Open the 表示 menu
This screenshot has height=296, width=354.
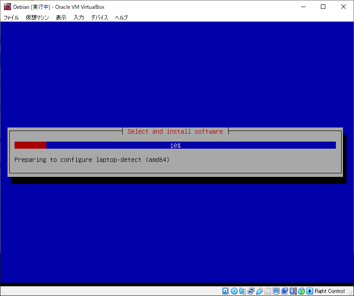point(61,18)
